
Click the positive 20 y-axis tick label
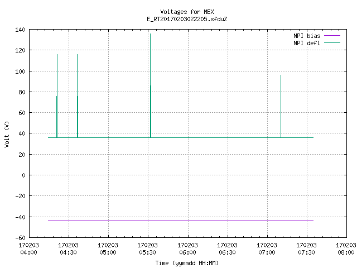tap(22, 155)
